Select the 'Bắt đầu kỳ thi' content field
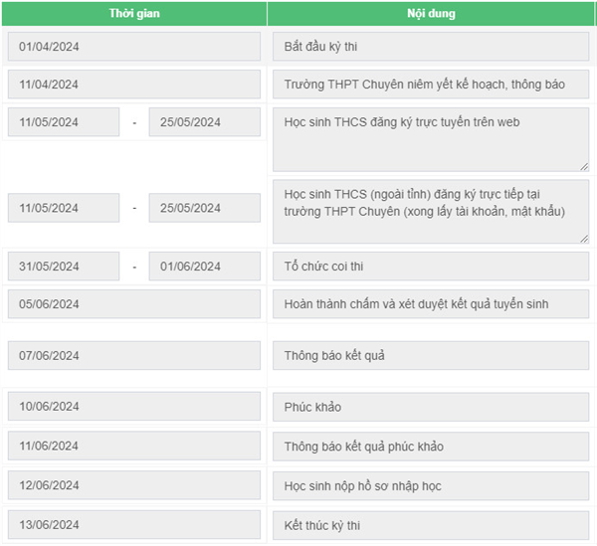This screenshot has height=546, width=597. [431, 47]
